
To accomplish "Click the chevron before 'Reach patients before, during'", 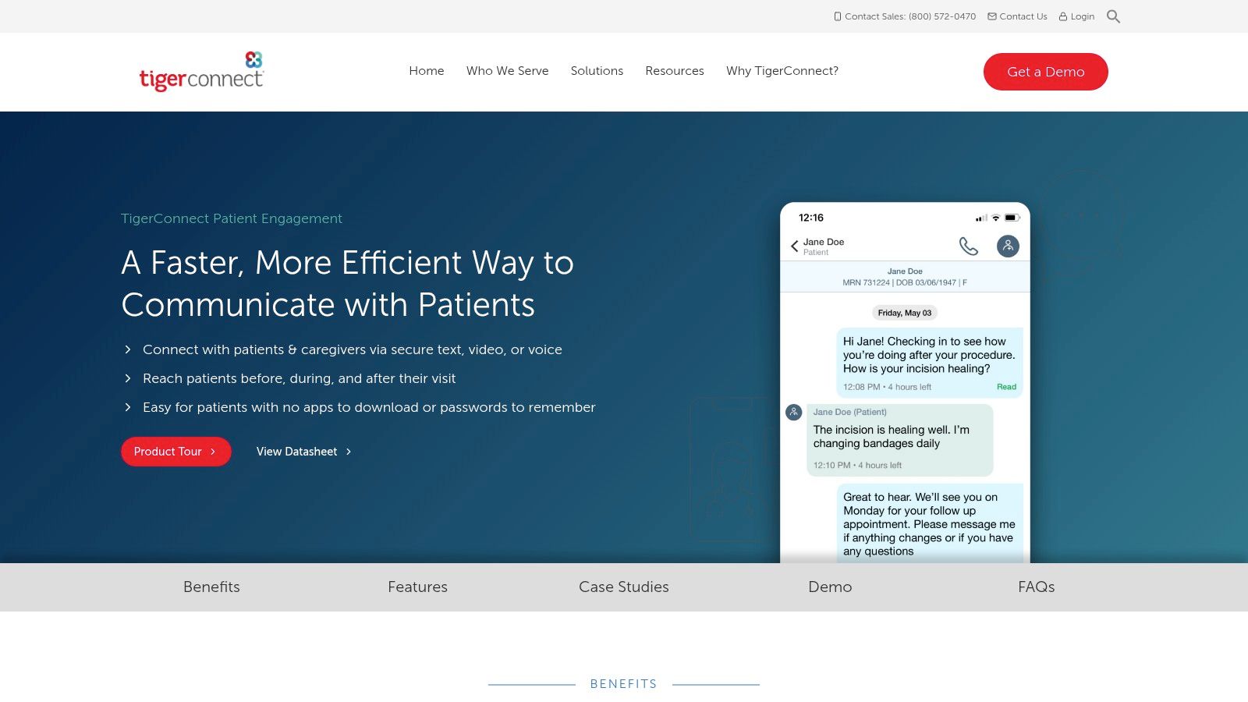I will pos(128,378).
